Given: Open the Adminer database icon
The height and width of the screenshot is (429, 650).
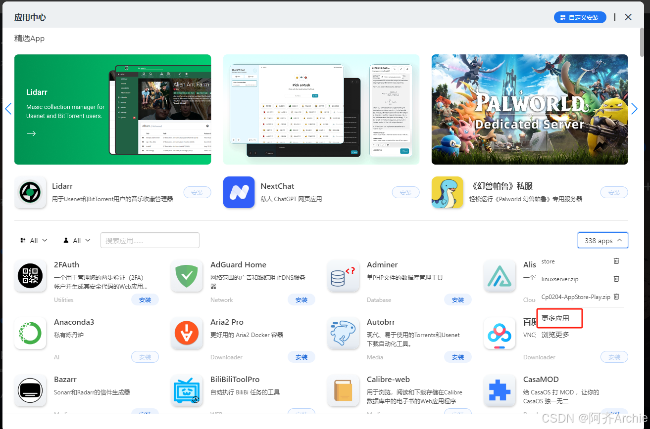Looking at the screenshot, I should pyautogui.click(x=343, y=276).
